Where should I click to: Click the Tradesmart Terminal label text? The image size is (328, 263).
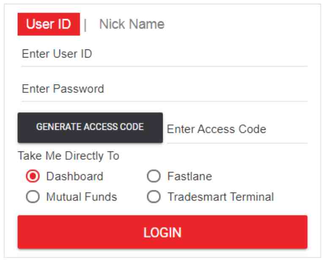pos(220,197)
